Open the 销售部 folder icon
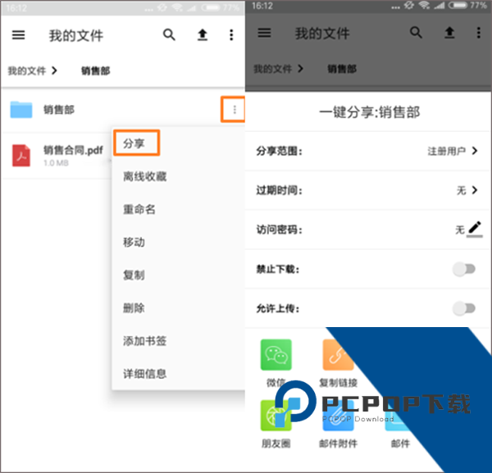Image resolution: width=492 pixels, height=473 pixels. coord(21,110)
